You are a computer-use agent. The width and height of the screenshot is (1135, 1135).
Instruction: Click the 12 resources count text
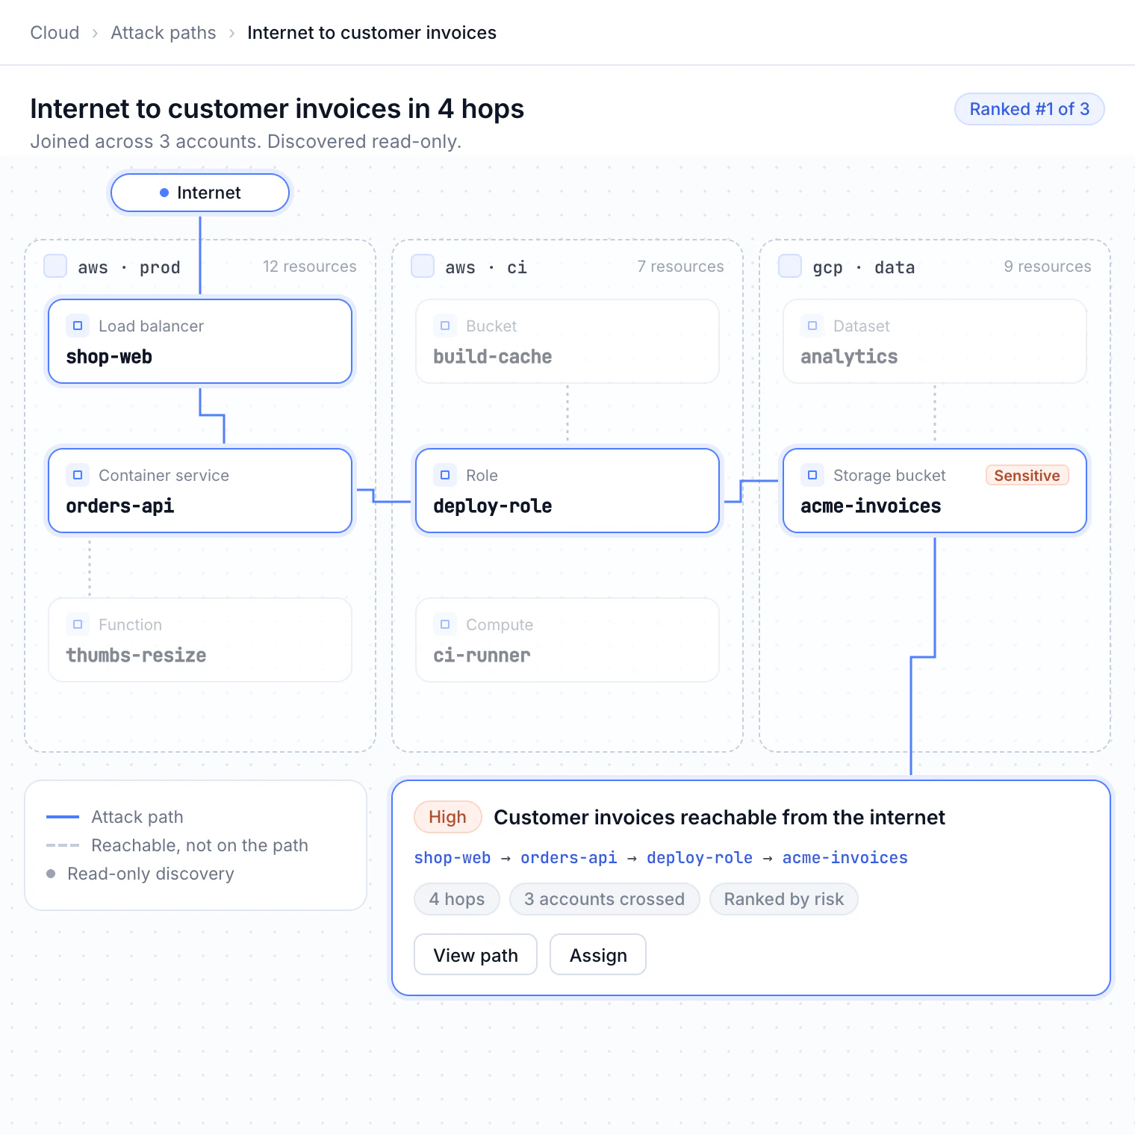pyautogui.click(x=310, y=267)
